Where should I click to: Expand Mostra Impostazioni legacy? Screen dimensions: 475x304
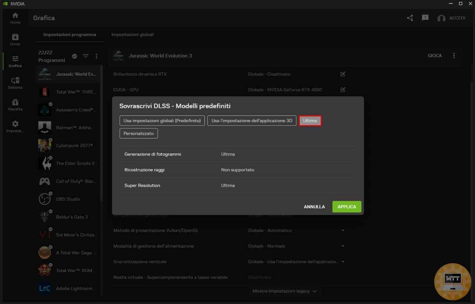coord(285,291)
